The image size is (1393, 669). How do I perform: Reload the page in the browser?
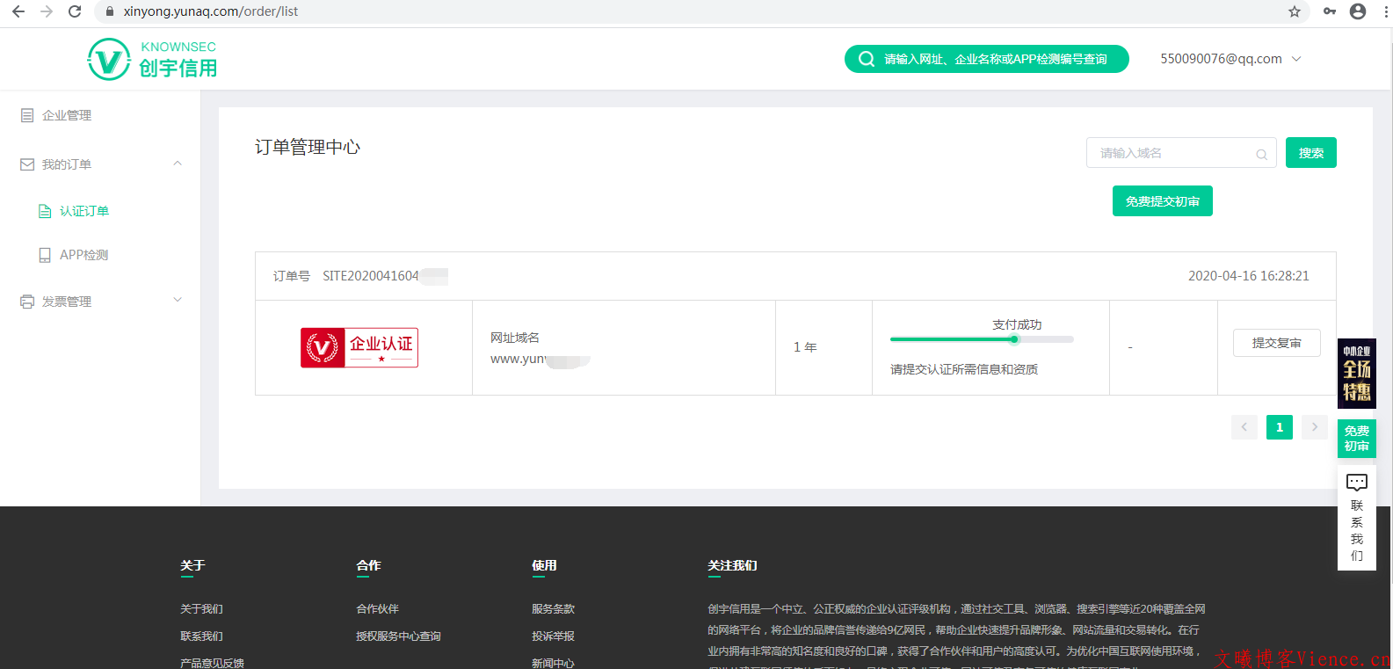pos(75,11)
